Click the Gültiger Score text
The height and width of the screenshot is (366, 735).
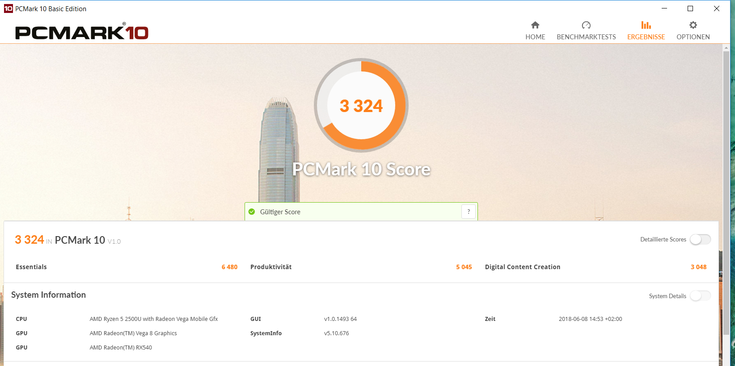pos(280,212)
